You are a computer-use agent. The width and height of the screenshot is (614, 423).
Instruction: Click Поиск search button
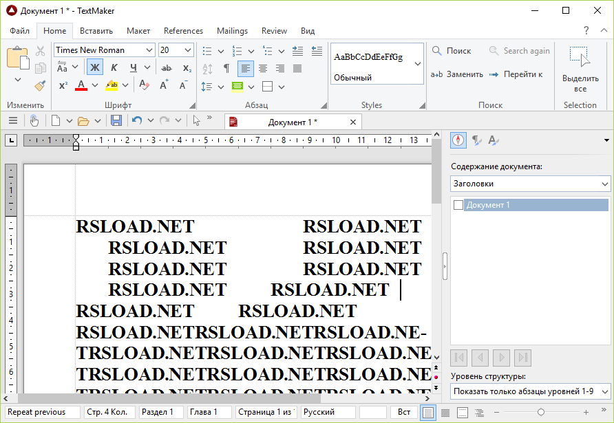(x=452, y=51)
